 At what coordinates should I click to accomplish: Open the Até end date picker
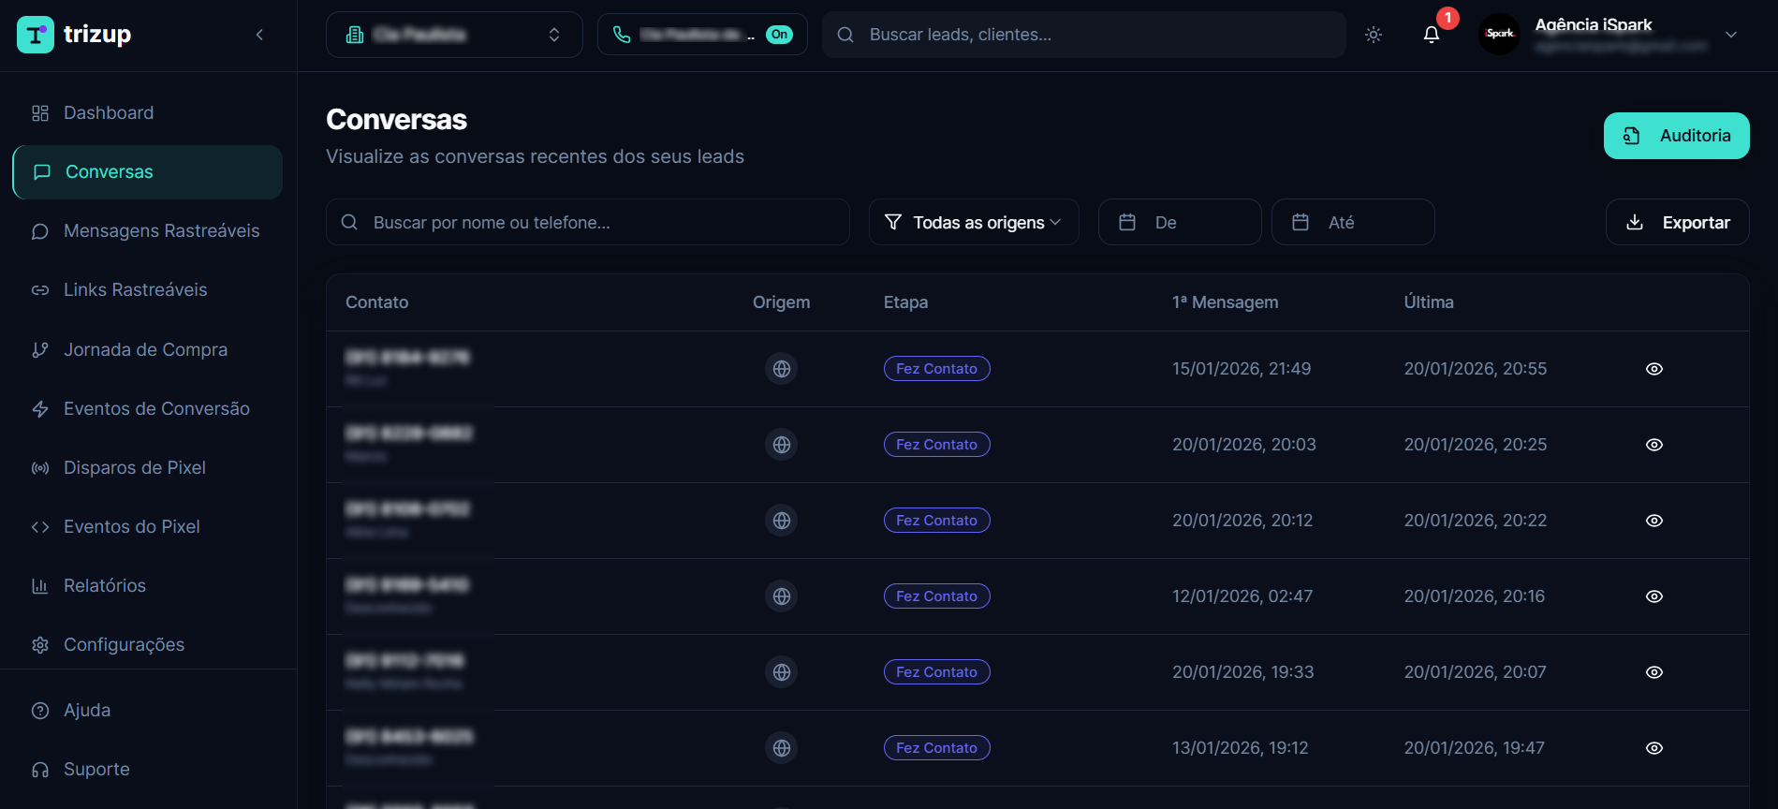point(1353,222)
